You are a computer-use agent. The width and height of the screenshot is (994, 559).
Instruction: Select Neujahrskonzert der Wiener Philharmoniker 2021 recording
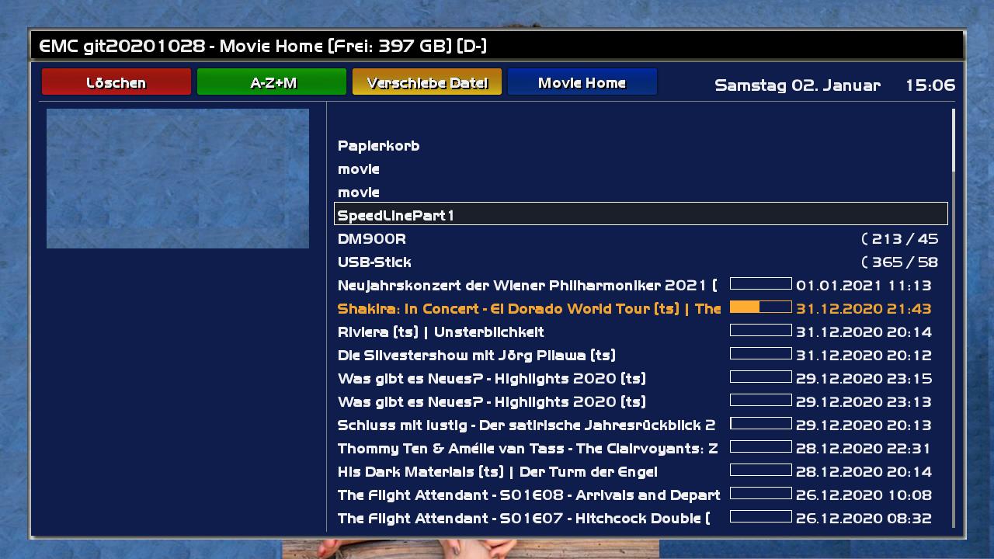click(527, 286)
